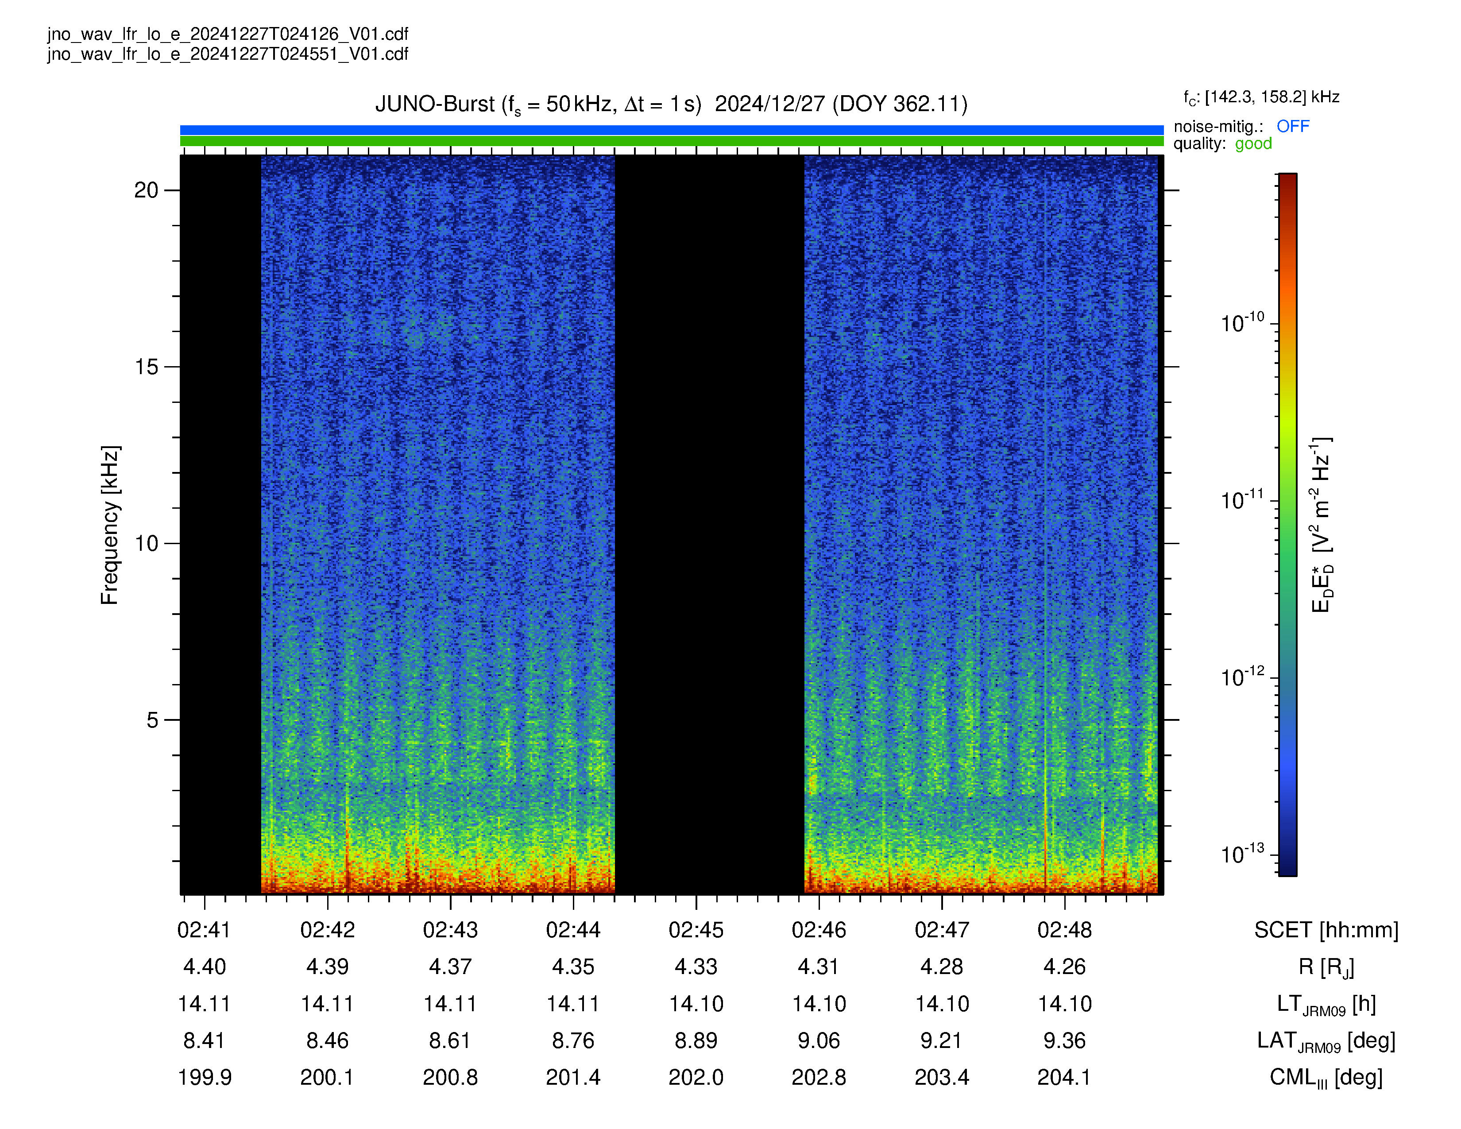Screen dimensions: 1461x1129
Task: Click the JUNO-Burst plot title
Action: (x=671, y=104)
